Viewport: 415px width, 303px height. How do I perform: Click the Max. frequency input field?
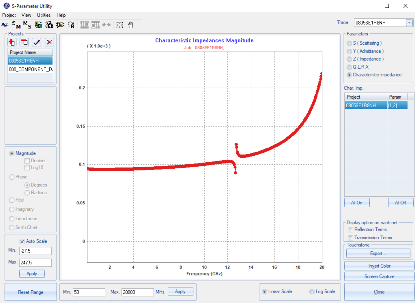137,292
